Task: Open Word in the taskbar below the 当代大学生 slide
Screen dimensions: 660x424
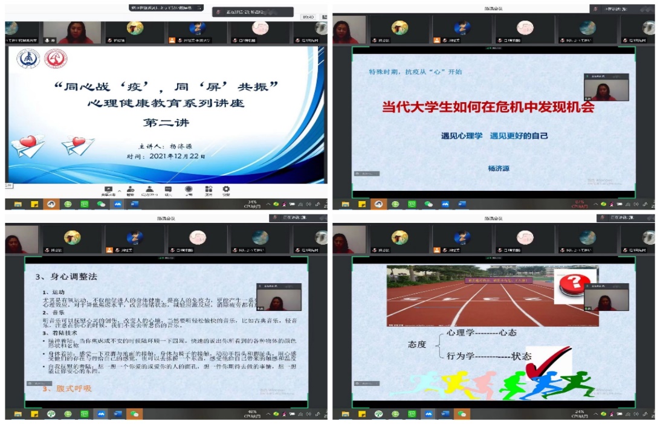Action: click(x=462, y=204)
